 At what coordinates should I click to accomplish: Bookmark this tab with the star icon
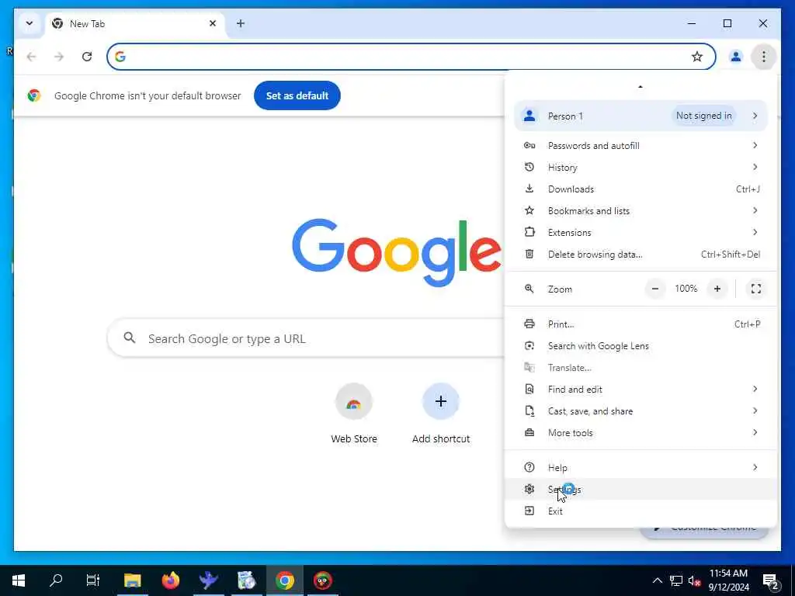click(697, 57)
